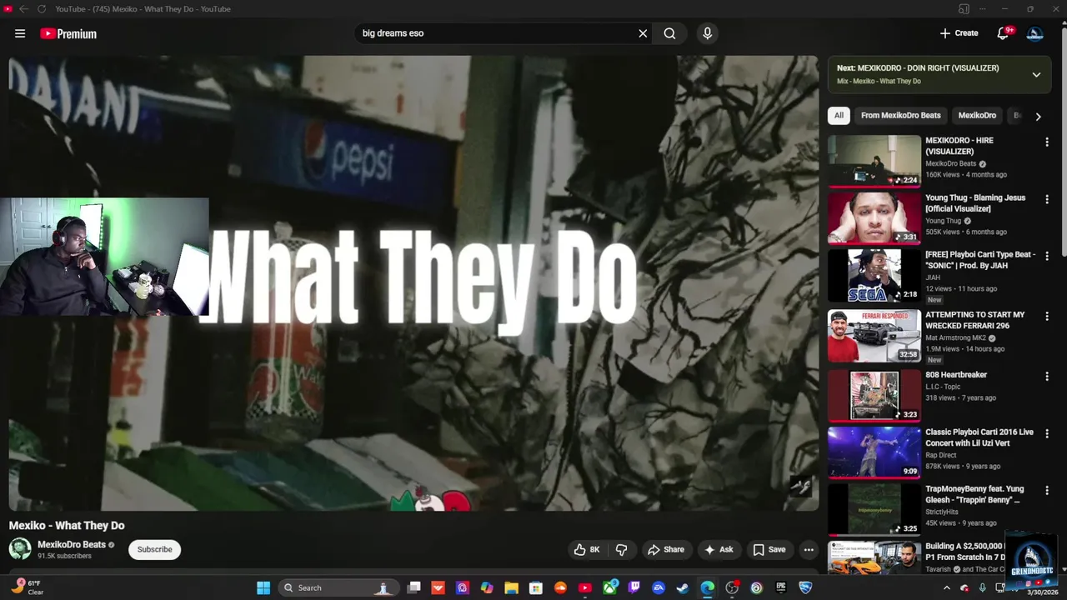
Task: Open options for 808 Heartbreaker video
Action: point(1047,377)
